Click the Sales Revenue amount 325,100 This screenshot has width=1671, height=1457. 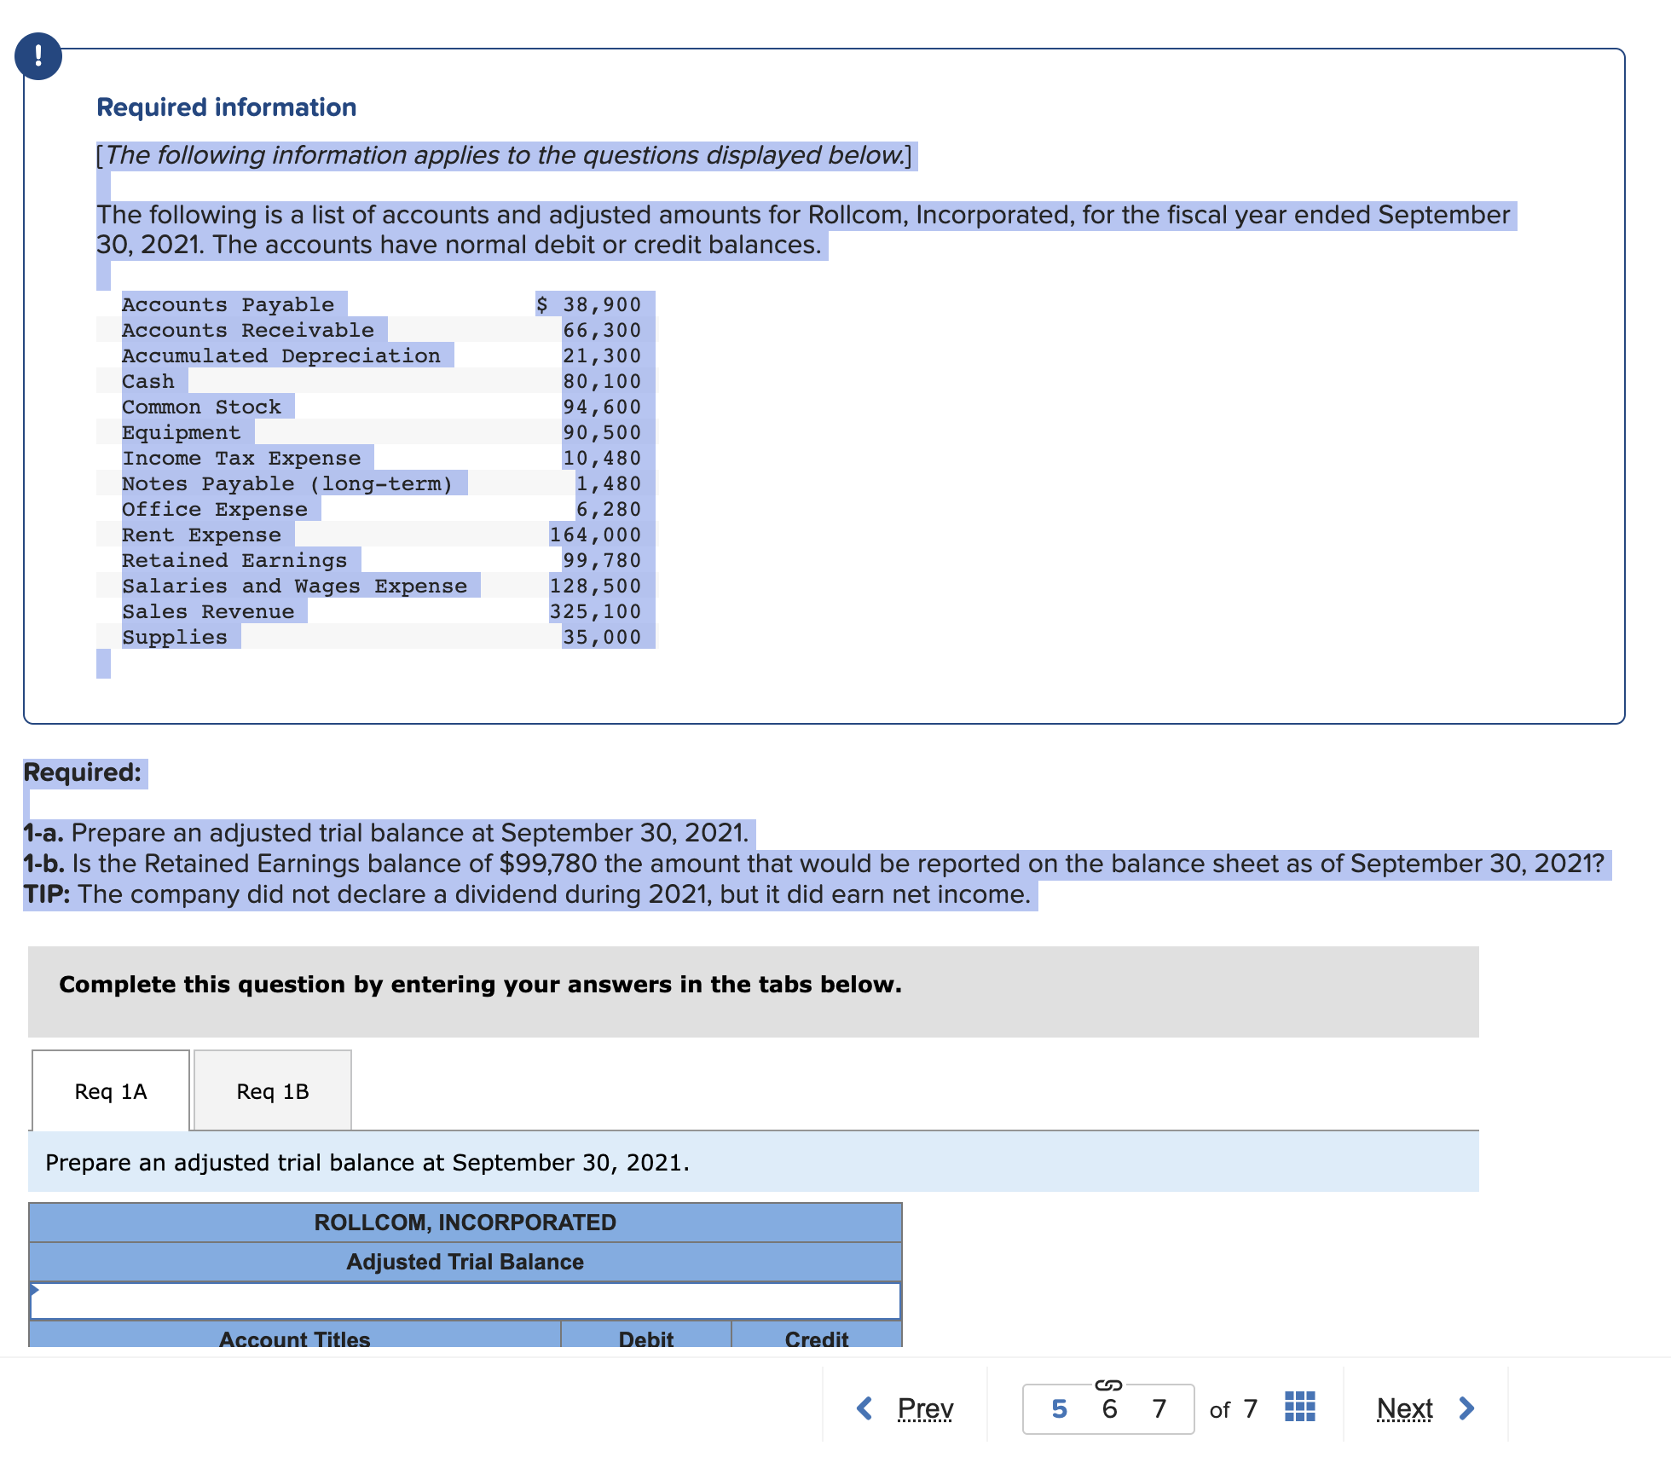coord(595,611)
